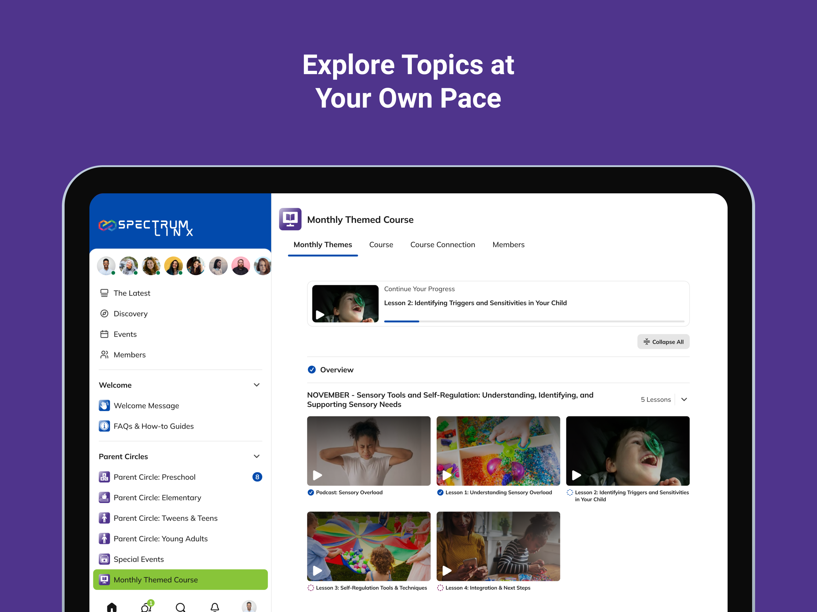Click the Parent Circle: Young Adults icon
817x612 pixels.
click(x=104, y=538)
